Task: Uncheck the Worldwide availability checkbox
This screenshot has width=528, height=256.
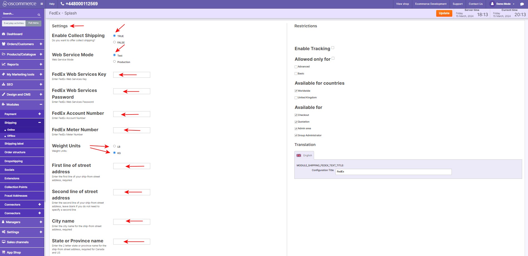Action: [x=296, y=91]
